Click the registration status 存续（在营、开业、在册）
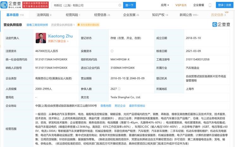235x147 pixels. click(x=126, y=38)
